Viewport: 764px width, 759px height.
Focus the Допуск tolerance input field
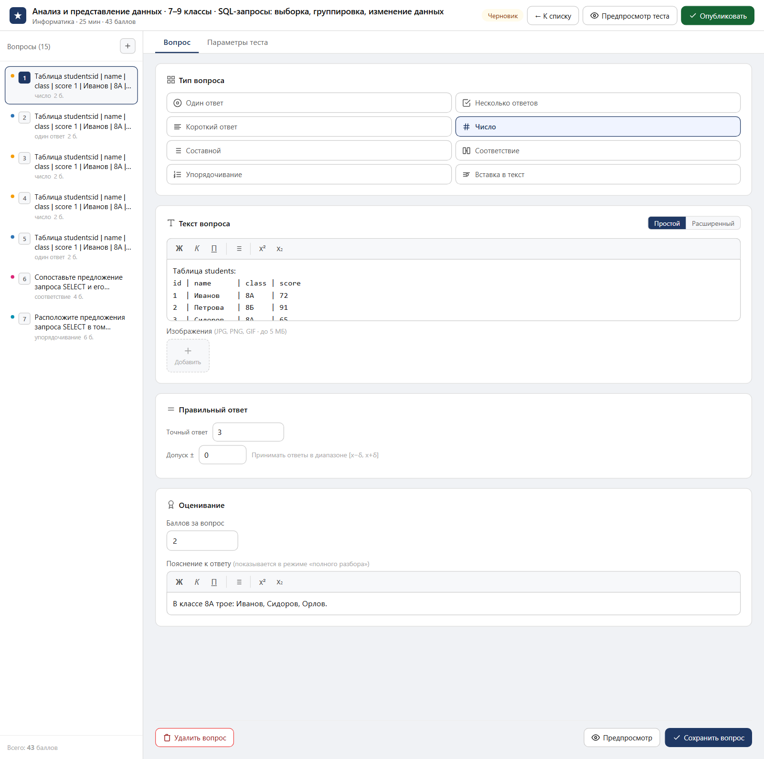(223, 455)
